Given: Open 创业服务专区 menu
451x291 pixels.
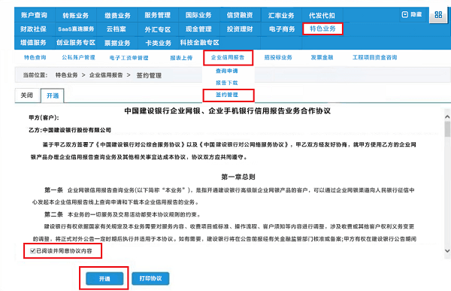Looking at the screenshot, I should point(76,43).
